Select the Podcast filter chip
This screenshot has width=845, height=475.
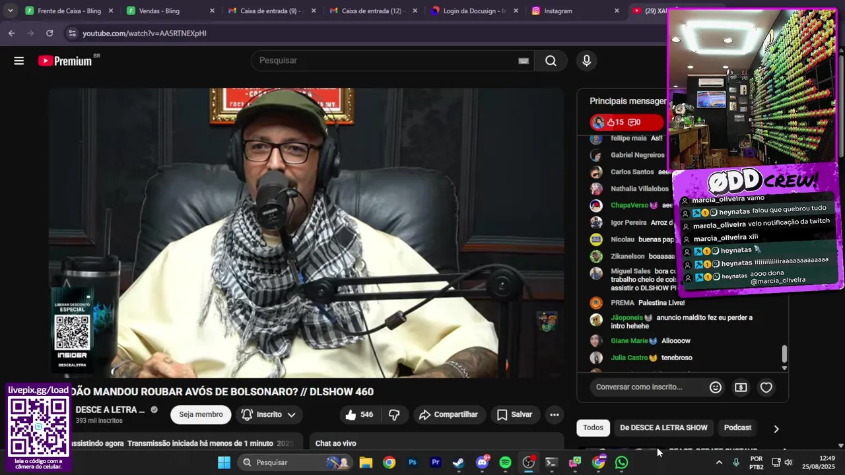click(737, 427)
